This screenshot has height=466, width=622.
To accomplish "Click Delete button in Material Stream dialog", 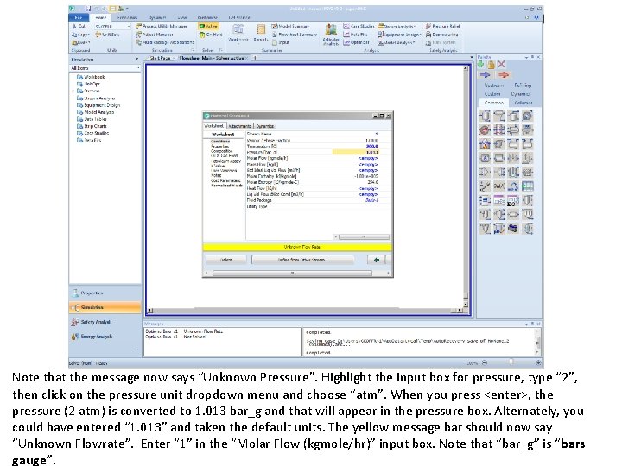I will [225, 260].
